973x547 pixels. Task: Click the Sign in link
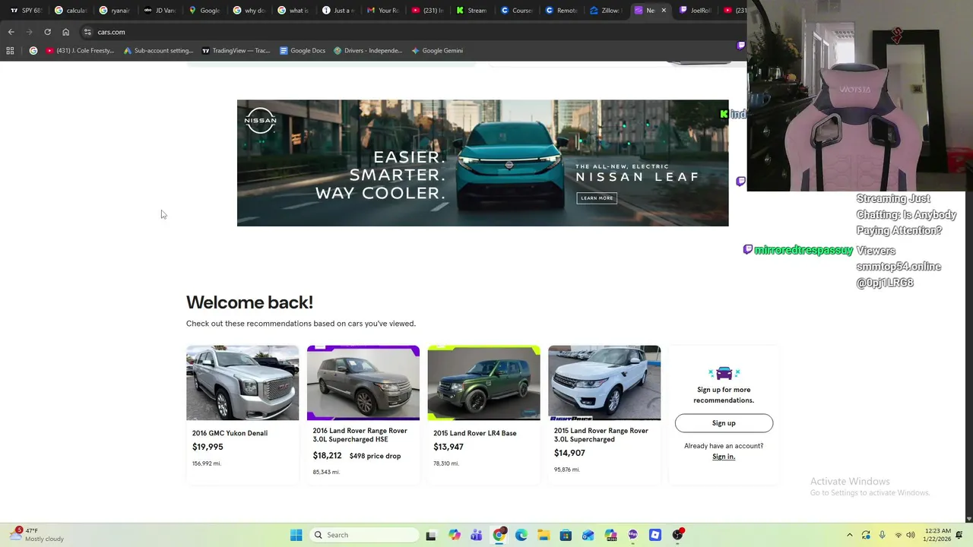(724, 457)
